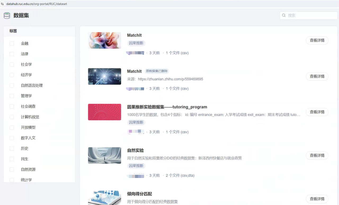339x205 pixels.
Task: Click the red dotted tutoring_program thumbnail
Action: pyautogui.click(x=104, y=112)
